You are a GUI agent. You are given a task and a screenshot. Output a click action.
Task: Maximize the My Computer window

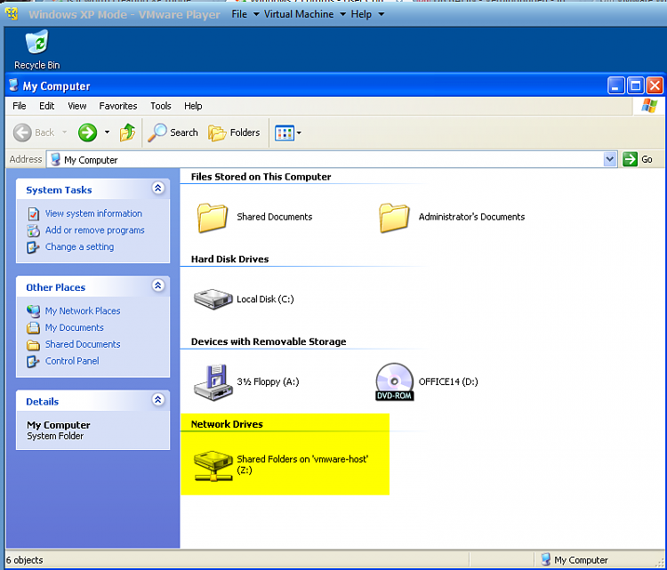[636, 86]
